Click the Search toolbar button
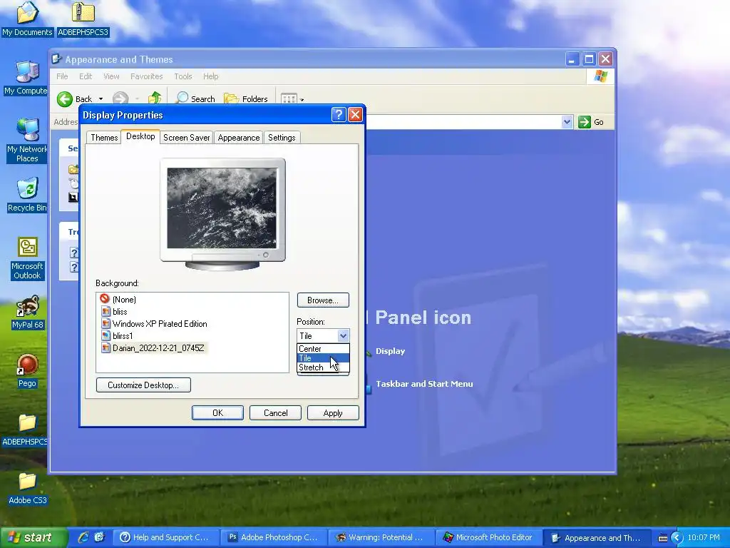730x548 pixels. tap(195, 98)
